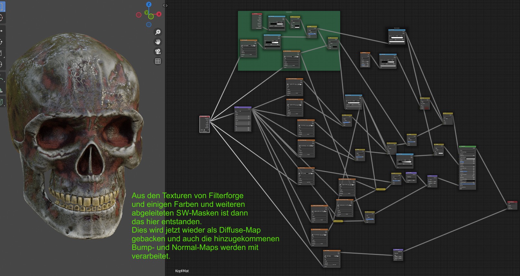Select the Material Output node header
This screenshot has height=276, width=520.
coord(512,202)
